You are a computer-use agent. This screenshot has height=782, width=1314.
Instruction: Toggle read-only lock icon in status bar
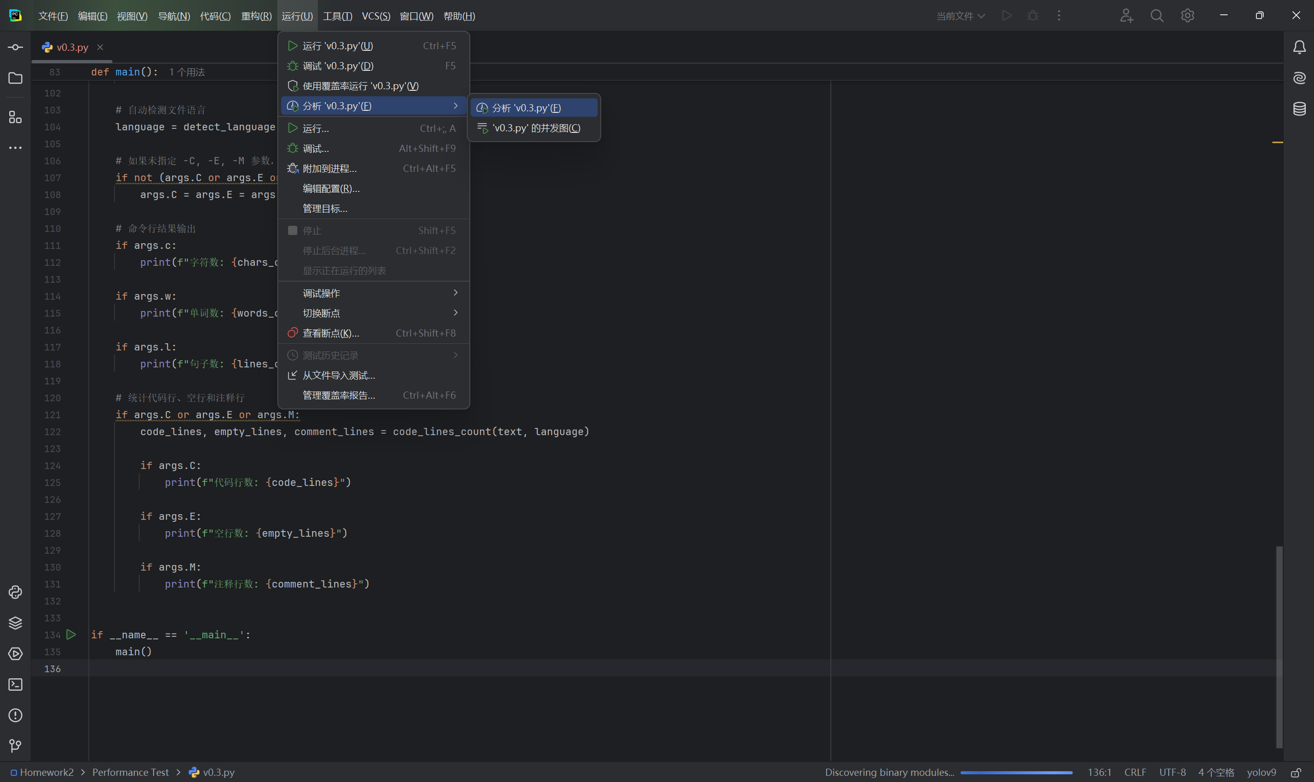click(1296, 773)
